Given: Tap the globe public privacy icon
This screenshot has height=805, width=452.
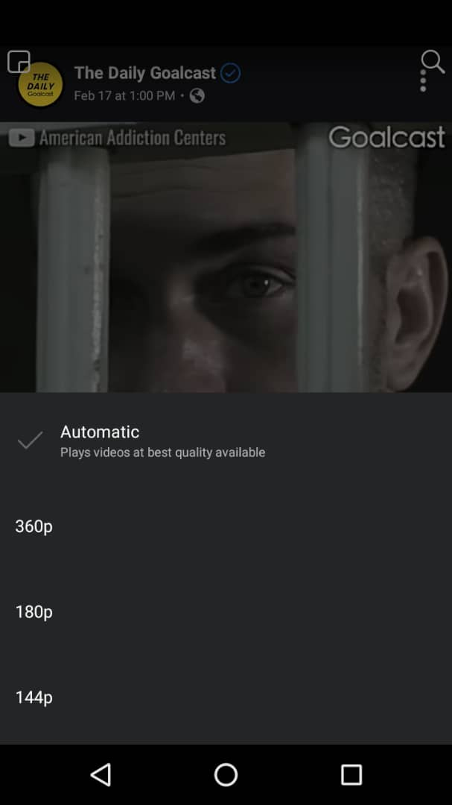Looking at the screenshot, I should click(x=197, y=95).
